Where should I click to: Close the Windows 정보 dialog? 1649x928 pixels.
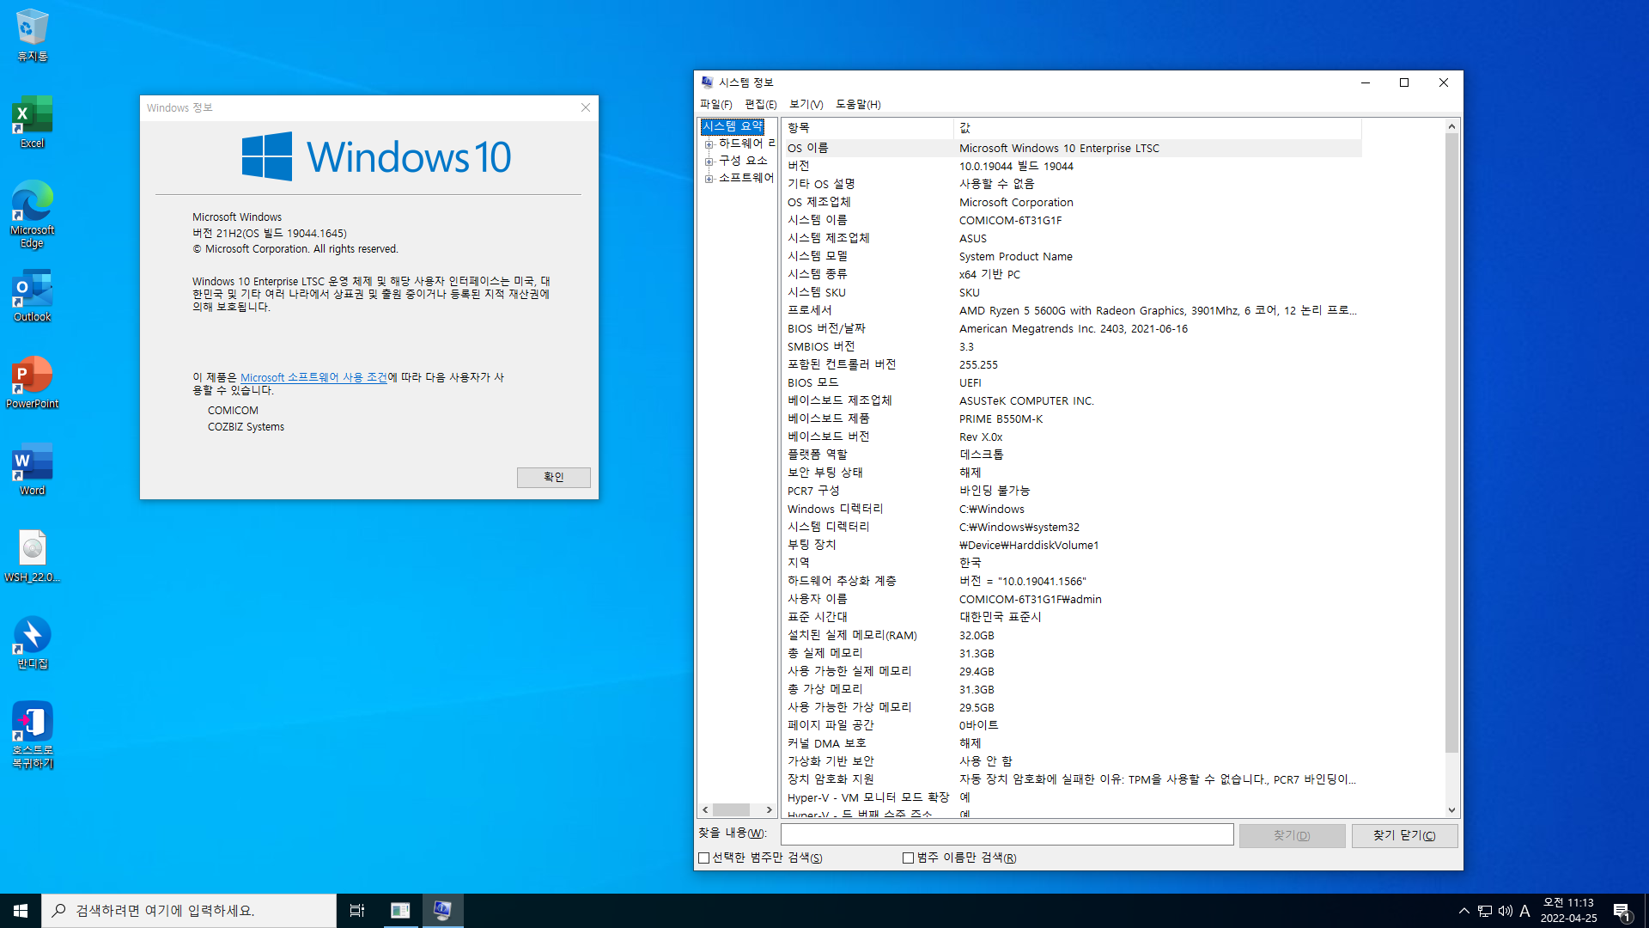click(586, 107)
